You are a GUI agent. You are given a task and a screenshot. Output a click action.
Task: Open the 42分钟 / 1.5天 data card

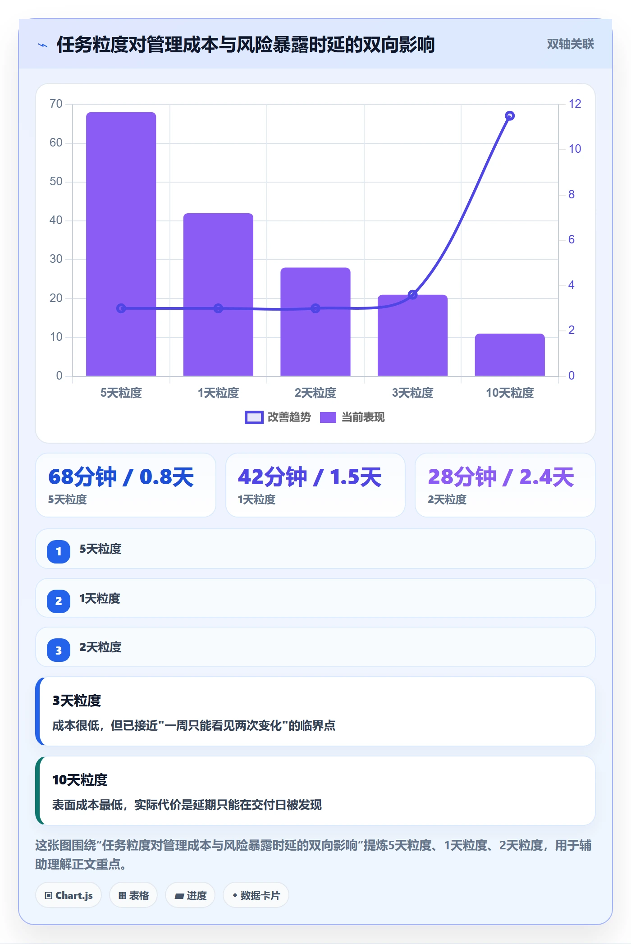[x=315, y=485]
